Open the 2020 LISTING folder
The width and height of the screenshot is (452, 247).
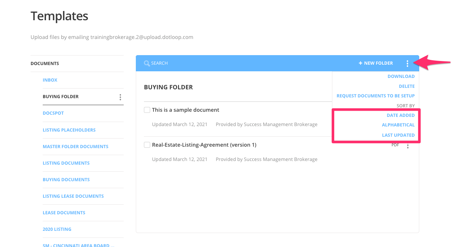[x=57, y=229]
